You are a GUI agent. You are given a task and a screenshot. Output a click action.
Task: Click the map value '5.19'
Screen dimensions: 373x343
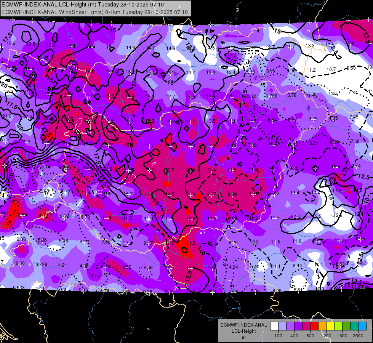(250, 72)
